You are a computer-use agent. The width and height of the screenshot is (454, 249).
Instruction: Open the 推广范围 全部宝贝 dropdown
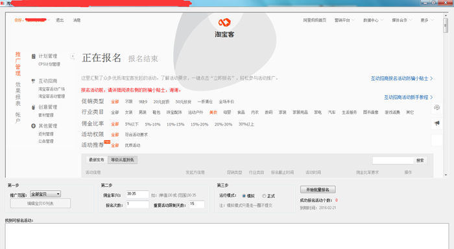pyautogui.click(x=45, y=194)
